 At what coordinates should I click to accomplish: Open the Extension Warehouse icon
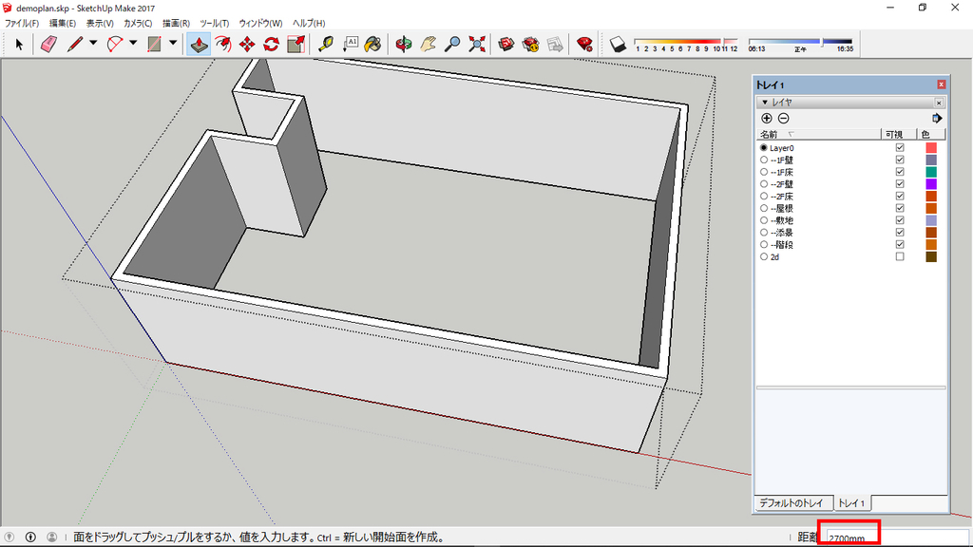[530, 44]
